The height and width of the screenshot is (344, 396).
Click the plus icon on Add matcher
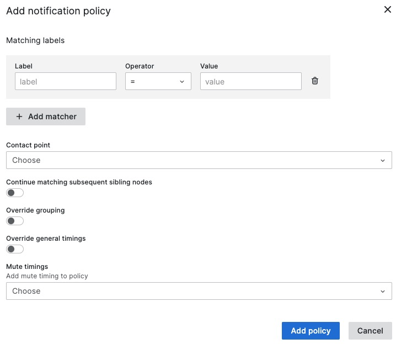tap(19, 117)
